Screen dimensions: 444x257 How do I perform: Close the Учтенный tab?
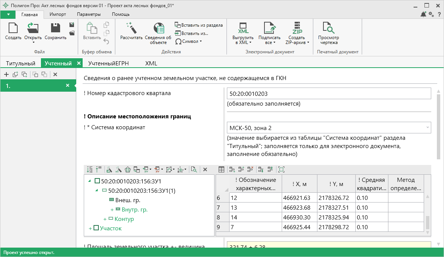[x=79, y=63]
